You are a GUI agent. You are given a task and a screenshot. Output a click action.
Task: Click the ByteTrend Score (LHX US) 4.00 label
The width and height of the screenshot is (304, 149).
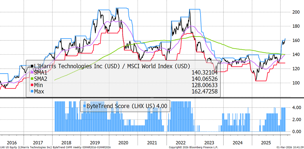point(127,106)
